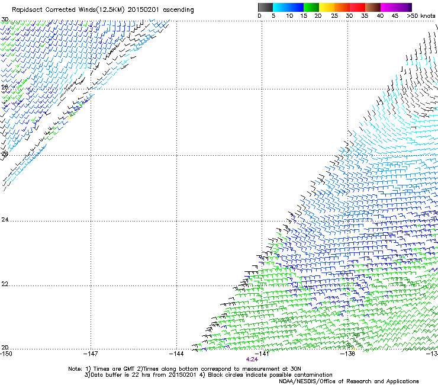
Task: Click the longitude '-147' label on the bottom axis
Action: [x=91, y=354]
